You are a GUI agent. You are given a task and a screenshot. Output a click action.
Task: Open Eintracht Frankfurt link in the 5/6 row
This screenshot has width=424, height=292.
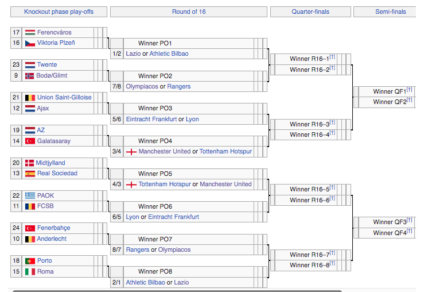click(151, 119)
